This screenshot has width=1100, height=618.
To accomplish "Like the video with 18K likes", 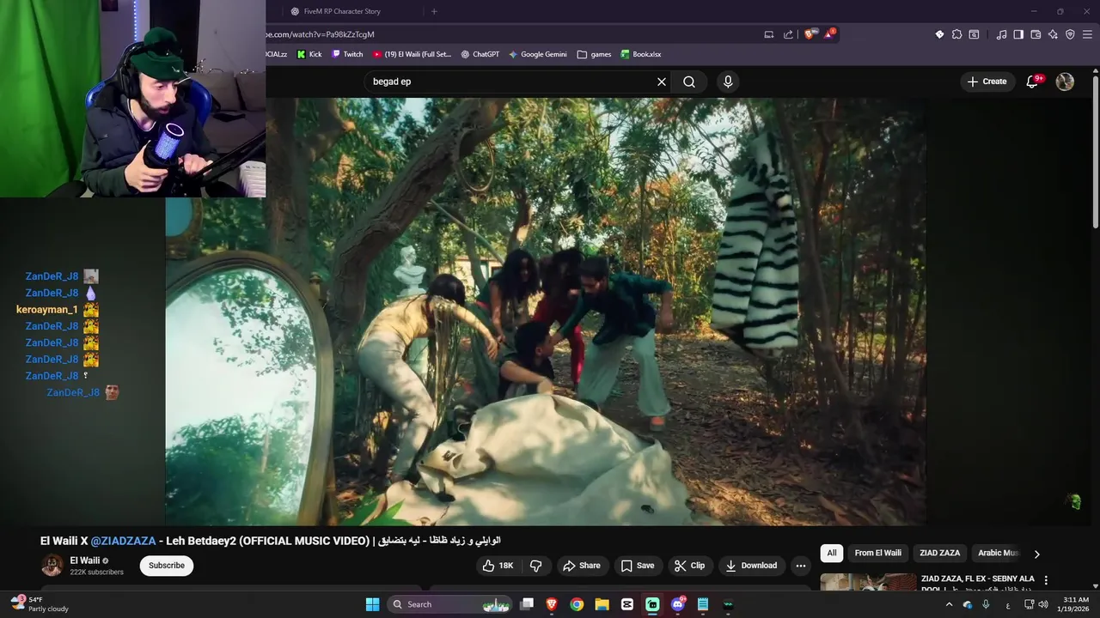I will tap(498, 566).
